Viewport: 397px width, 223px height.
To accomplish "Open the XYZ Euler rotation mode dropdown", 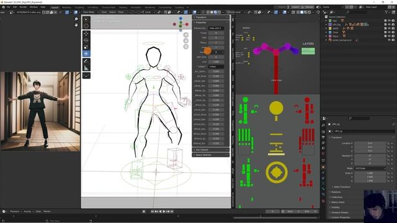I will [x=370, y=168].
